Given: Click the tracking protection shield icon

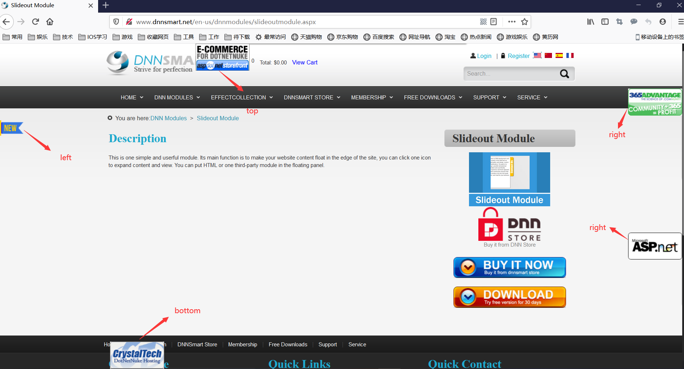Looking at the screenshot, I should [x=116, y=22].
